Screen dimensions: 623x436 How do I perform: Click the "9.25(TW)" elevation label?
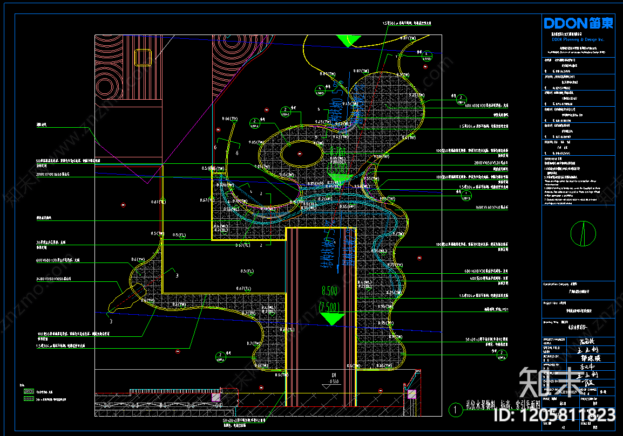(417, 95)
